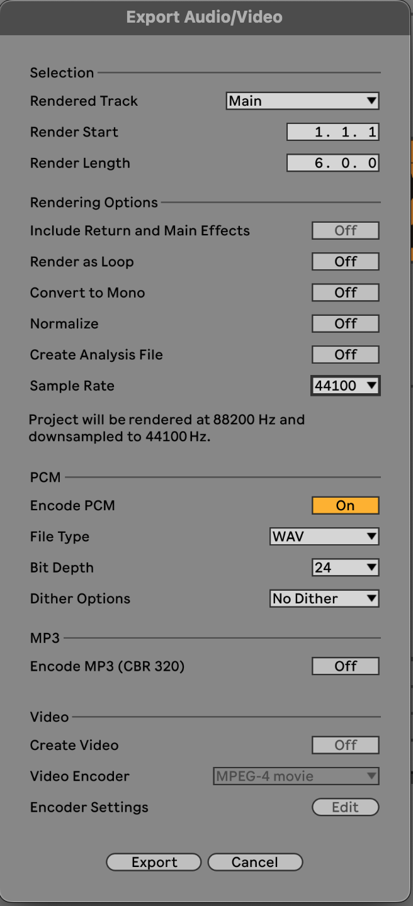Click the Dither Options label

pyautogui.click(x=80, y=599)
